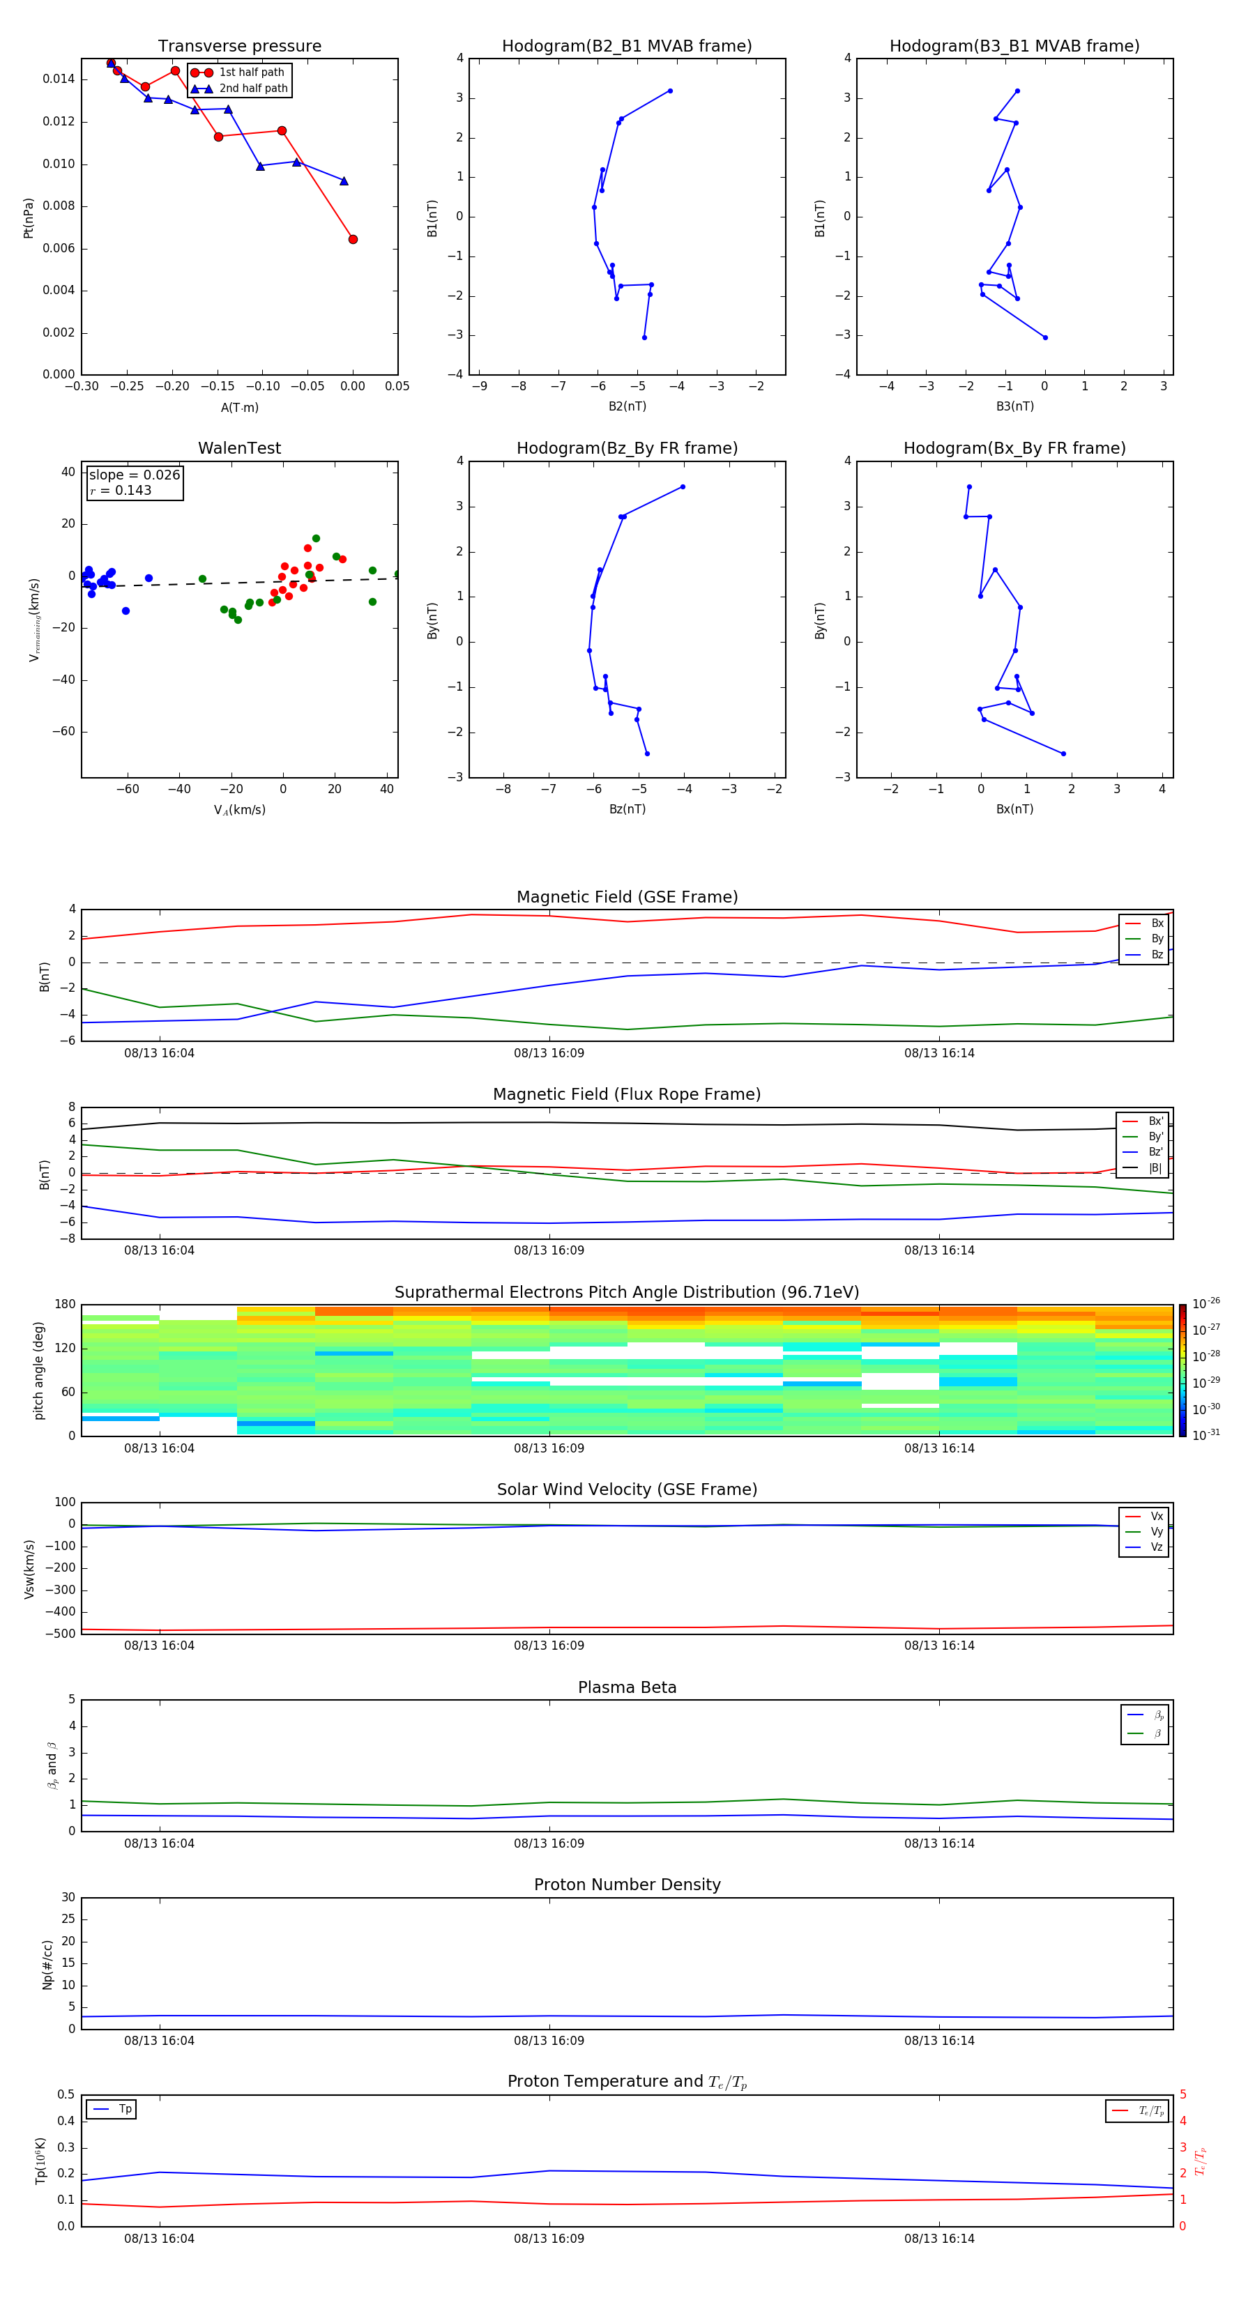Select 'Vx' in the solar wind legend

1144,1516
